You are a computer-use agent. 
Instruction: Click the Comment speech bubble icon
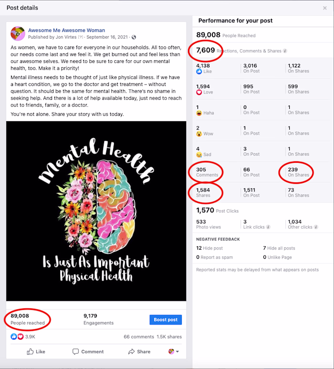[75, 352]
